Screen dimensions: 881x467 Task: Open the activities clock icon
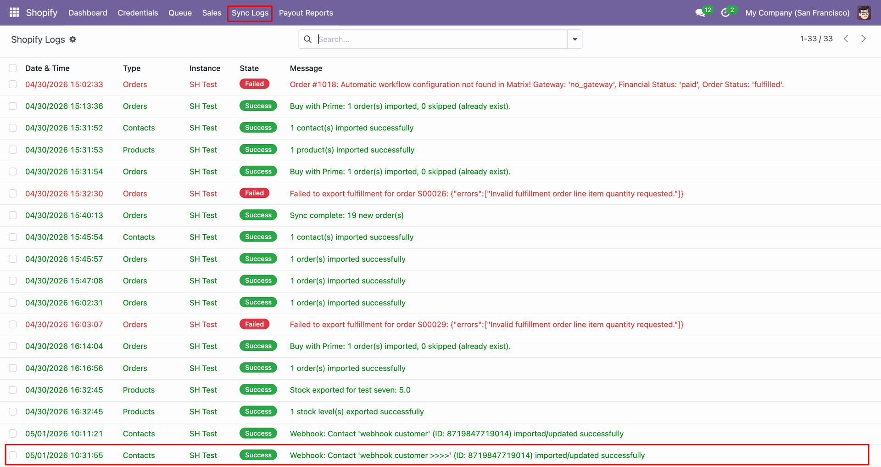[x=725, y=12]
